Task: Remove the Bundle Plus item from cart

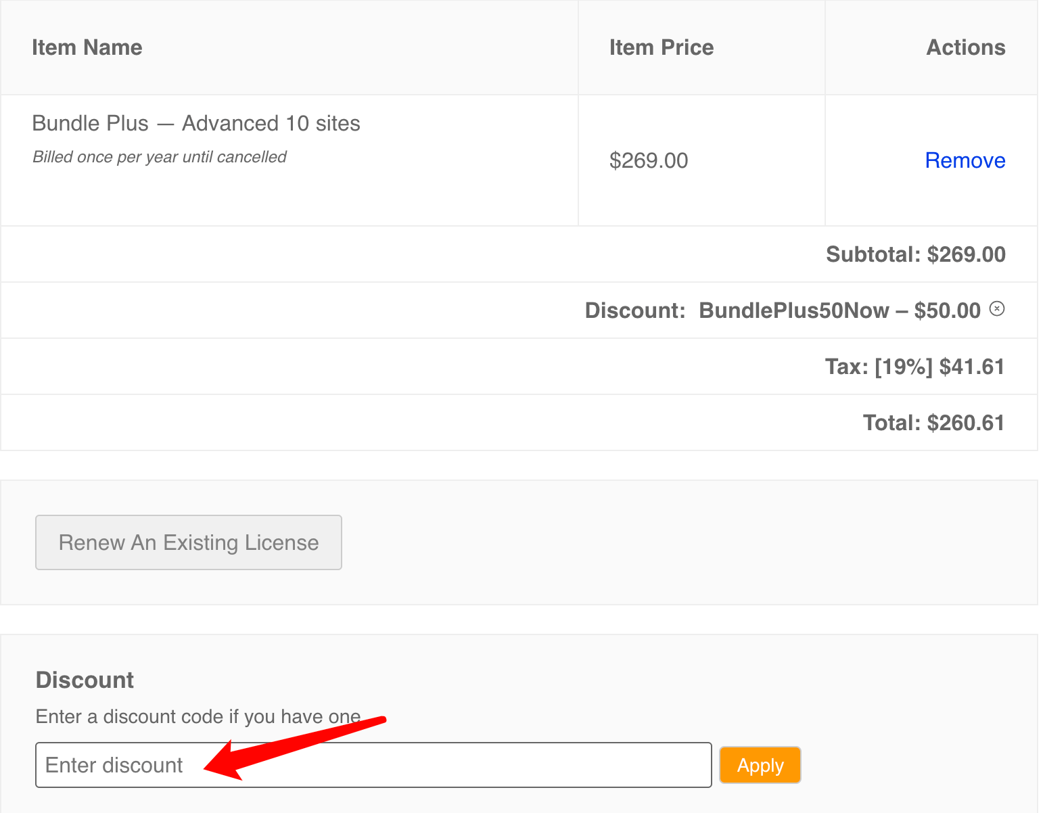Action: pos(965,160)
